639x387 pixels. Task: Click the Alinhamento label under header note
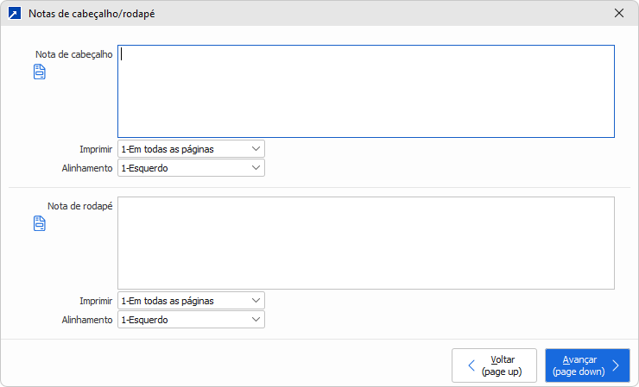[x=87, y=168]
